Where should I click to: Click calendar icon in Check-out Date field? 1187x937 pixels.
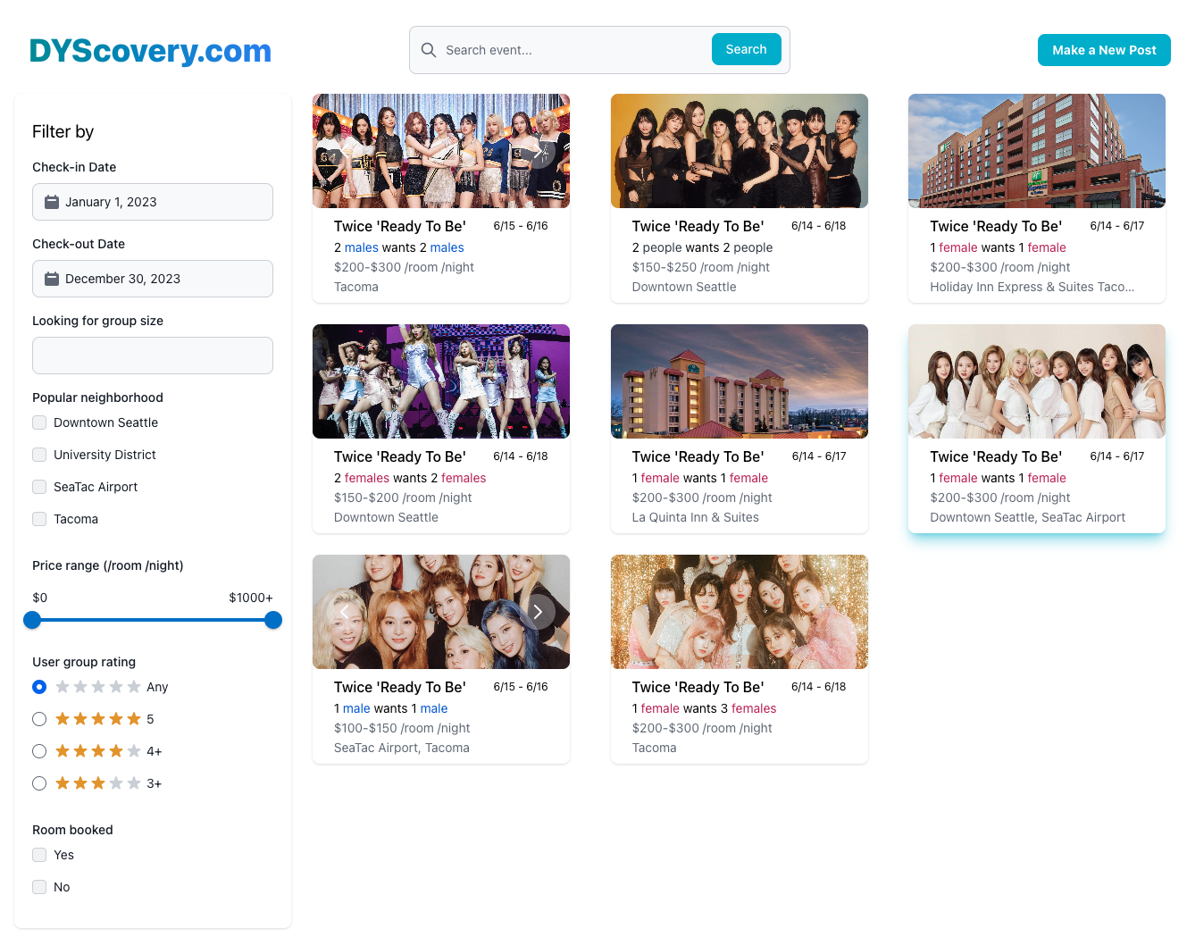pos(52,279)
